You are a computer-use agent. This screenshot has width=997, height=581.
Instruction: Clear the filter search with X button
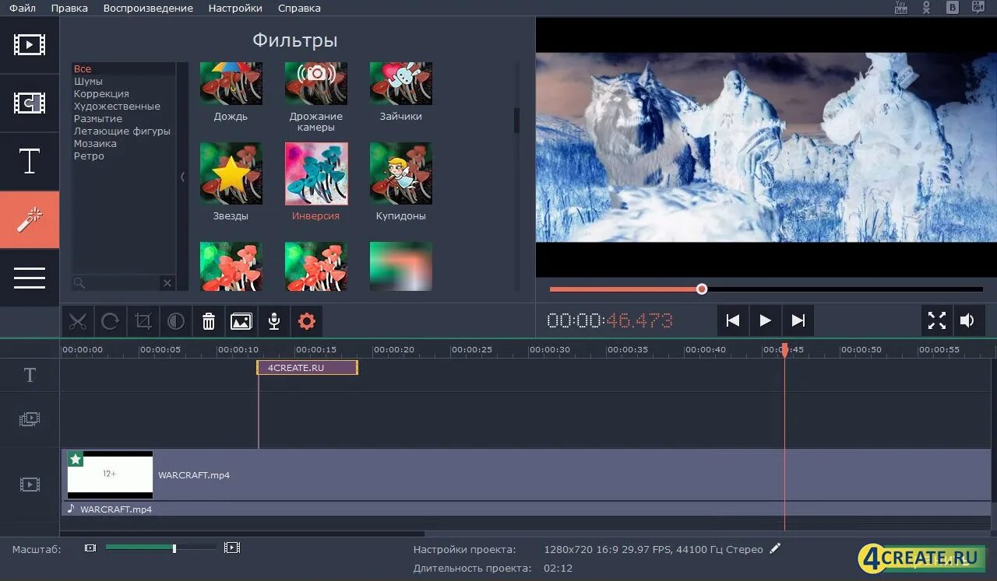coord(167,283)
